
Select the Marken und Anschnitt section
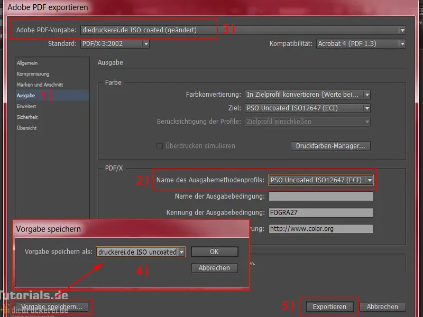tap(40, 85)
